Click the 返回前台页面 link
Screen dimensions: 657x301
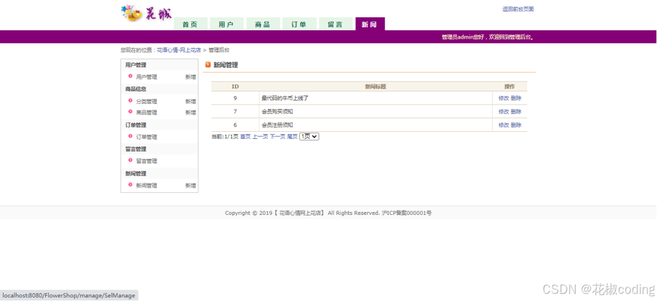coord(518,9)
